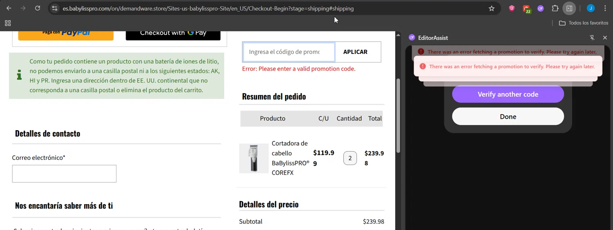Open the Extensions puzzle-piece menu
This screenshot has height=230, width=613.
click(x=555, y=8)
